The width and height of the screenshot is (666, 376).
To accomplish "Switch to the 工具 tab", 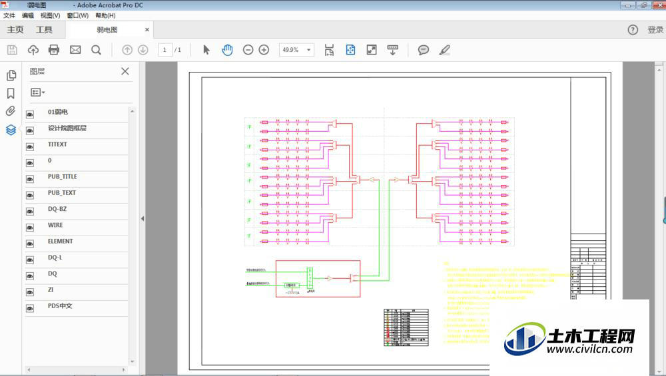I will click(44, 30).
